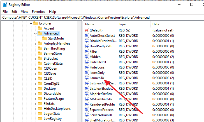Open the File menu
204x122 pixels.
pyautogui.click(x=5, y=12)
